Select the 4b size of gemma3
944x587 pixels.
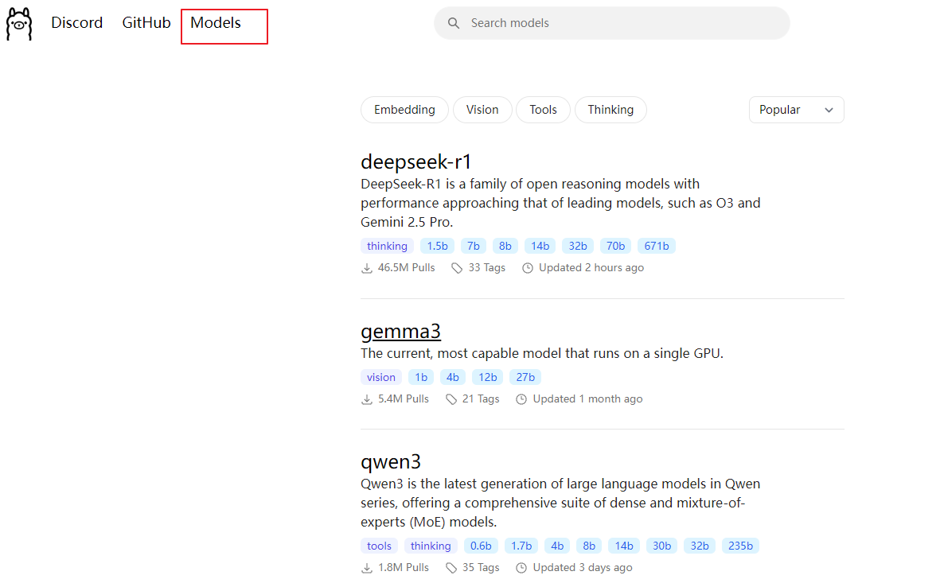(x=453, y=377)
